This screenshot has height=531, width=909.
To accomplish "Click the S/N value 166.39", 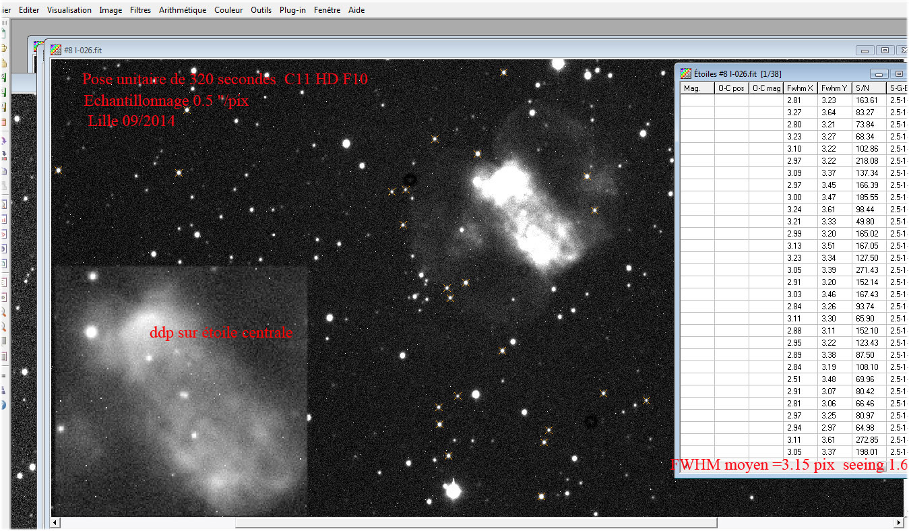I will tap(871, 185).
